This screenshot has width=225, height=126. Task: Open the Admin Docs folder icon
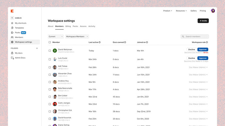tap(12, 58)
